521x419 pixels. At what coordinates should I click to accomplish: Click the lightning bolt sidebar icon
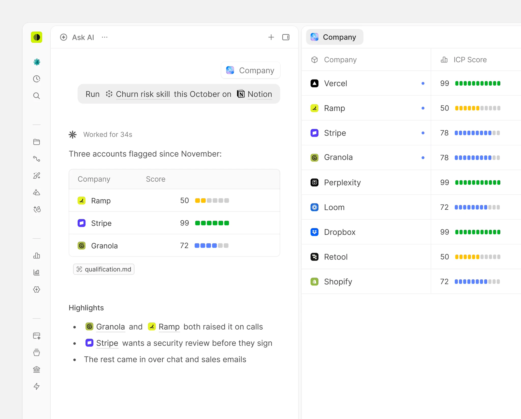(x=37, y=386)
